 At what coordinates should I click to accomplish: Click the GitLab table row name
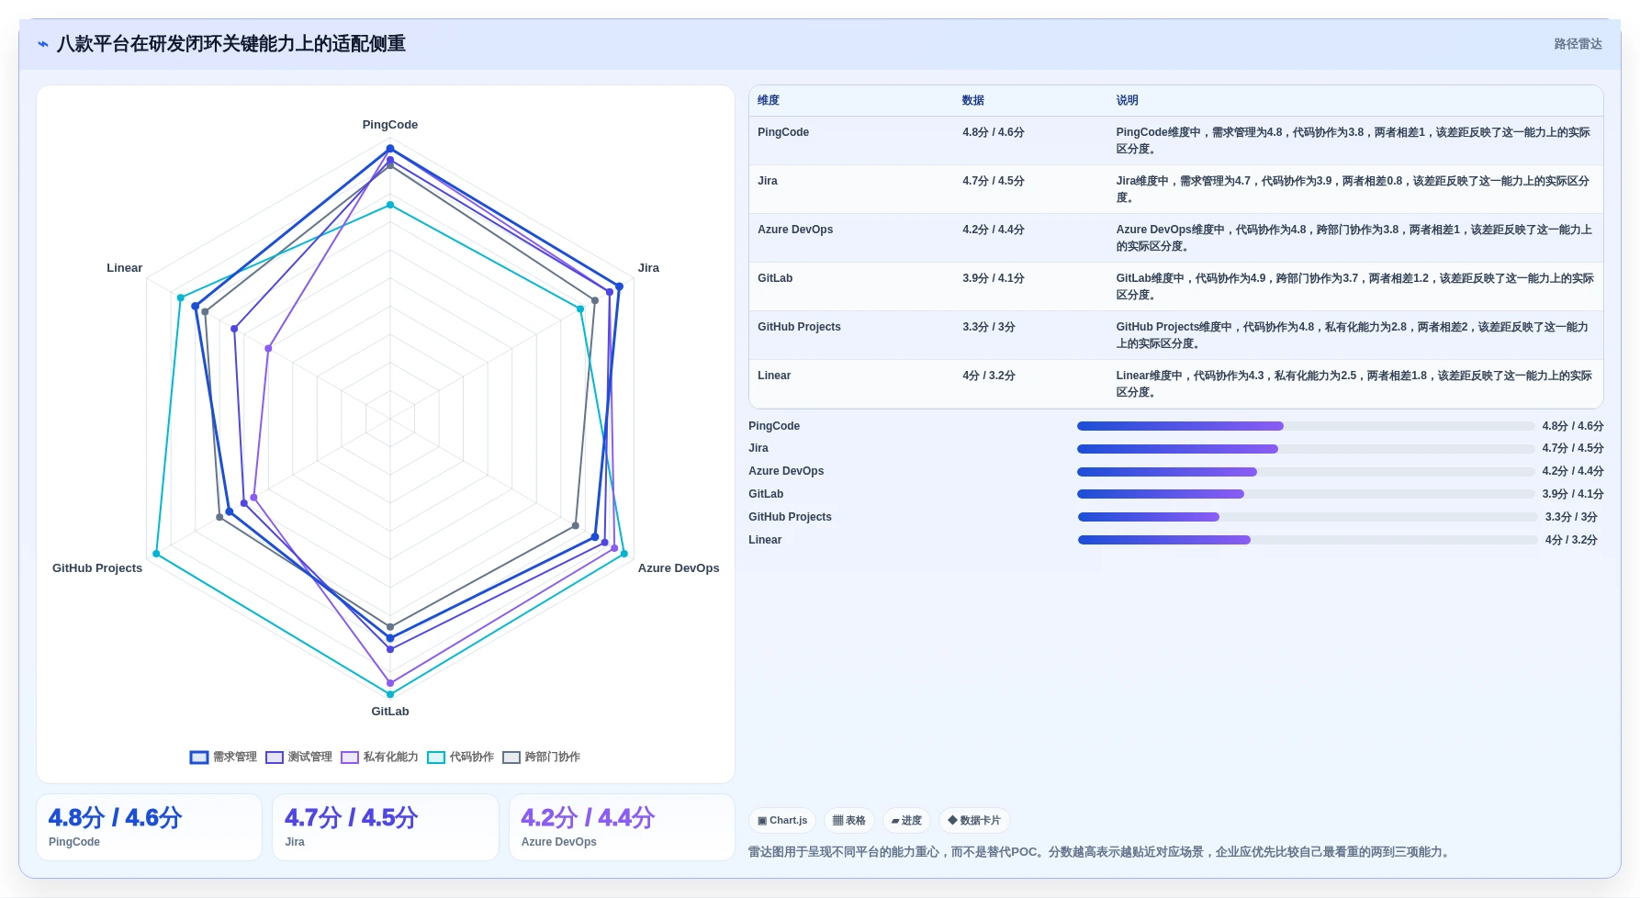775,278
